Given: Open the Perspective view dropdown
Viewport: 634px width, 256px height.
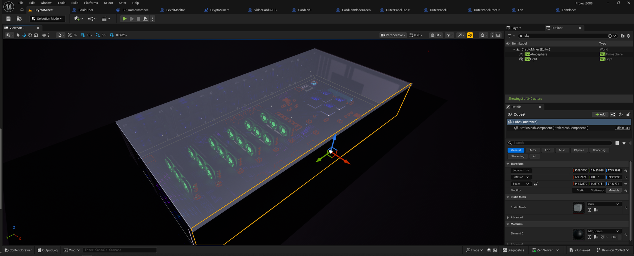Looking at the screenshot, I should [x=393, y=35].
